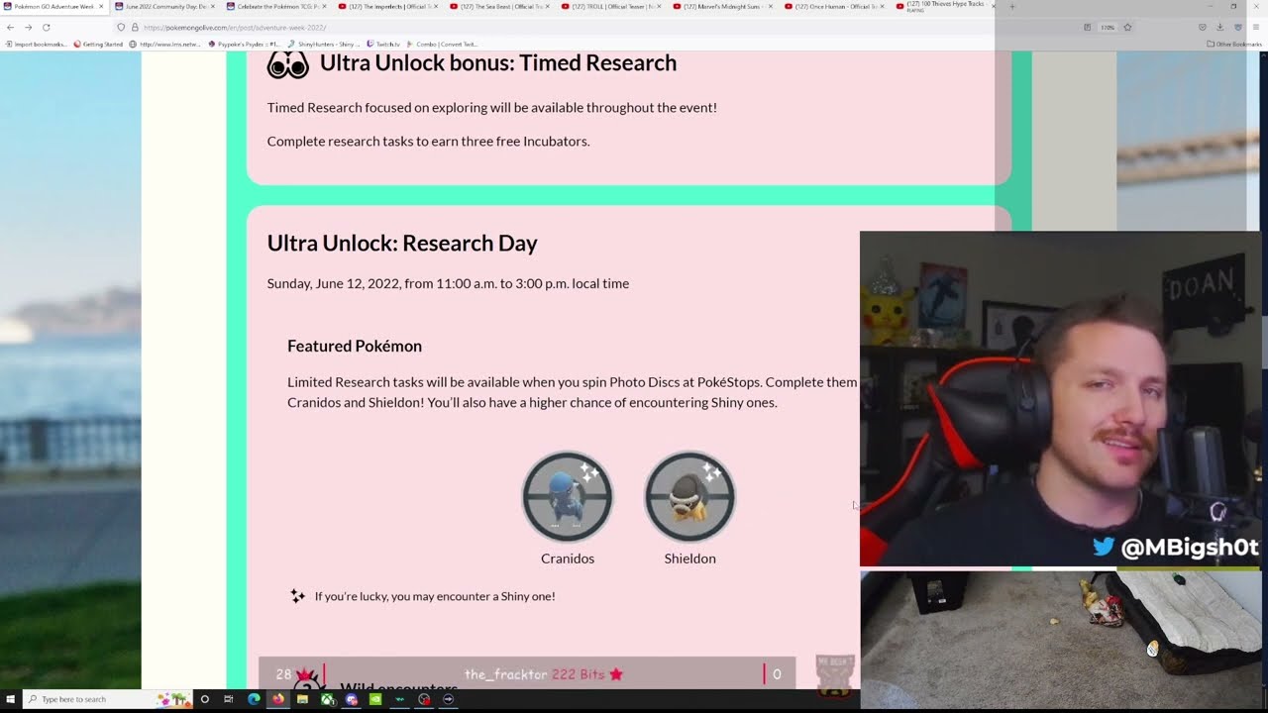Select the Shieldon name label
Viewport: 1268px width, 713px height.
pyautogui.click(x=690, y=559)
